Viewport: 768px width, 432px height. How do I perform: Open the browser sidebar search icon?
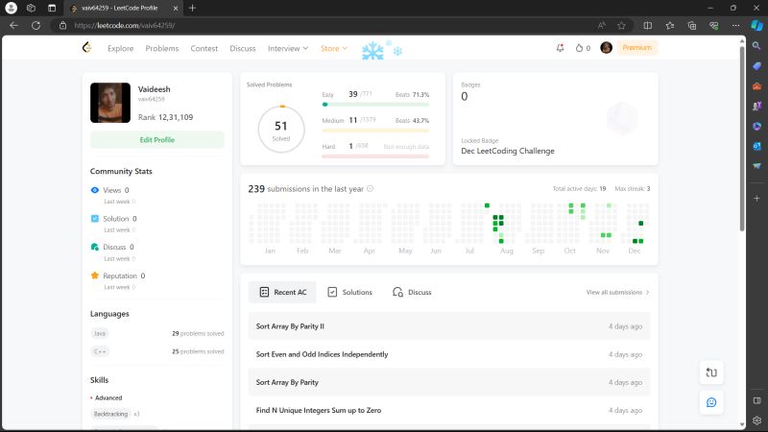(756, 45)
